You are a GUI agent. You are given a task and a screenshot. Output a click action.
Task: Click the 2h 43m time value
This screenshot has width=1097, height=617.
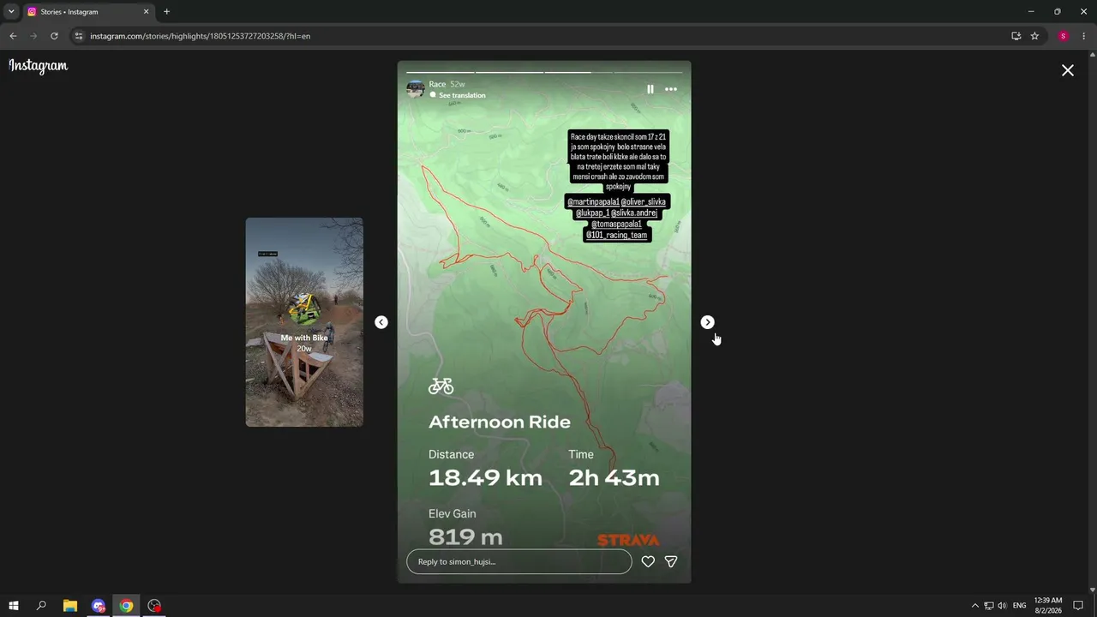(x=614, y=478)
